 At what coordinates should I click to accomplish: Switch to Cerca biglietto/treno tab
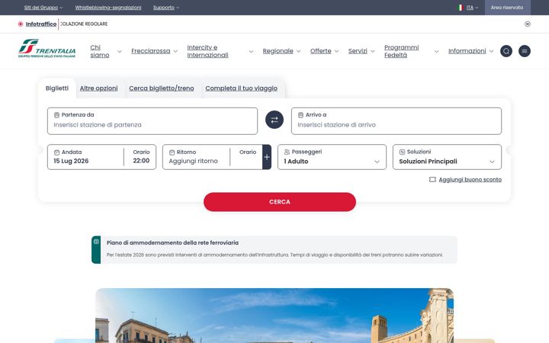pos(162,88)
